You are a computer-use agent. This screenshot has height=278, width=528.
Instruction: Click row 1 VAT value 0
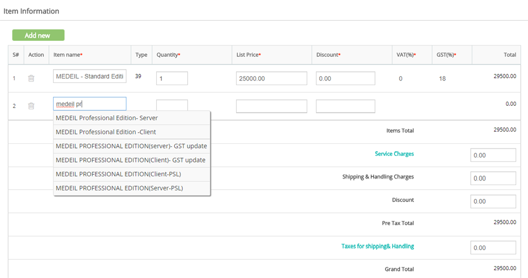(400, 78)
